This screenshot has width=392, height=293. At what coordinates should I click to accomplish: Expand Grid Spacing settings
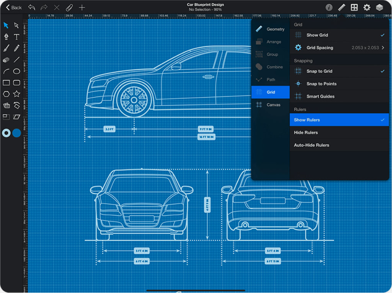[339, 48]
